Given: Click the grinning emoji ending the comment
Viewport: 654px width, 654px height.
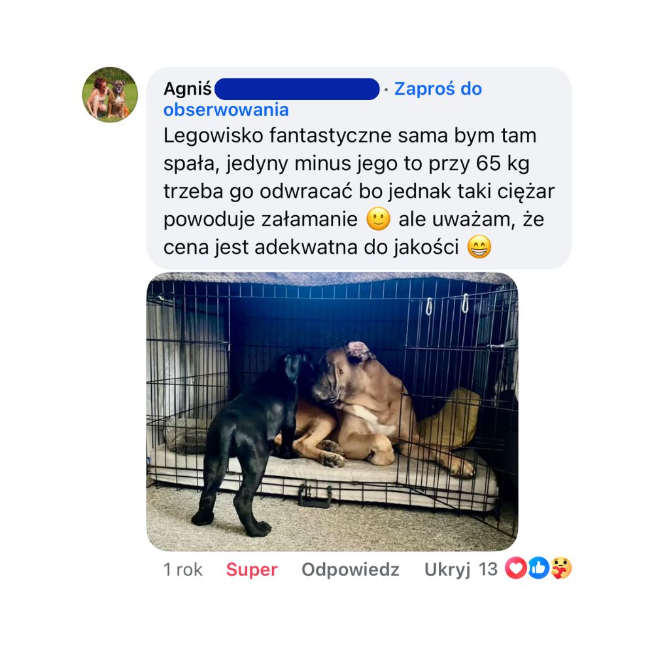Looking at the screenshot, I should (479, 247).
